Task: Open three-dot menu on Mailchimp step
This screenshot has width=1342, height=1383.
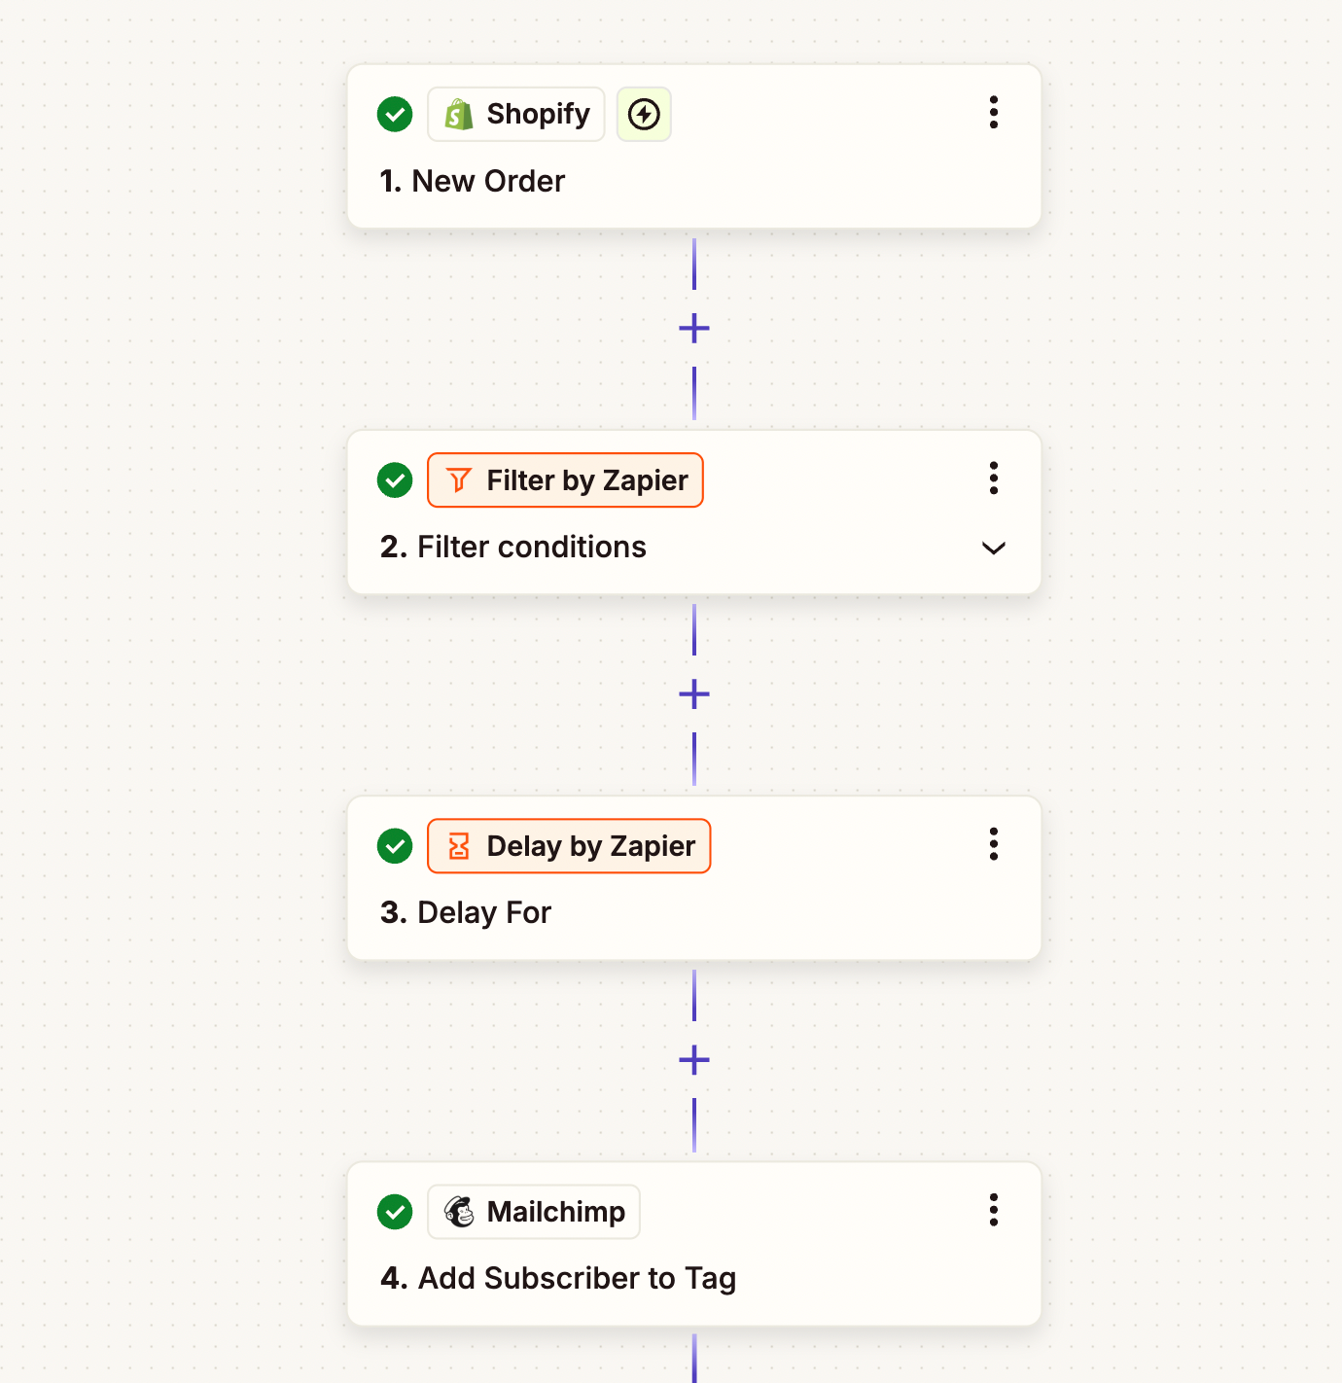Action: (993, 1210)
